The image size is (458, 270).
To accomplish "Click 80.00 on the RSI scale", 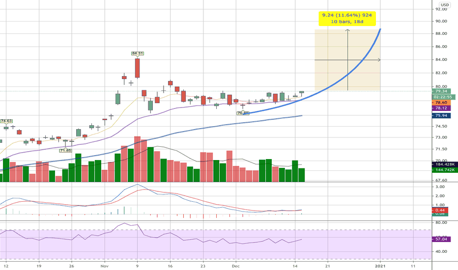I will (441, 222).
